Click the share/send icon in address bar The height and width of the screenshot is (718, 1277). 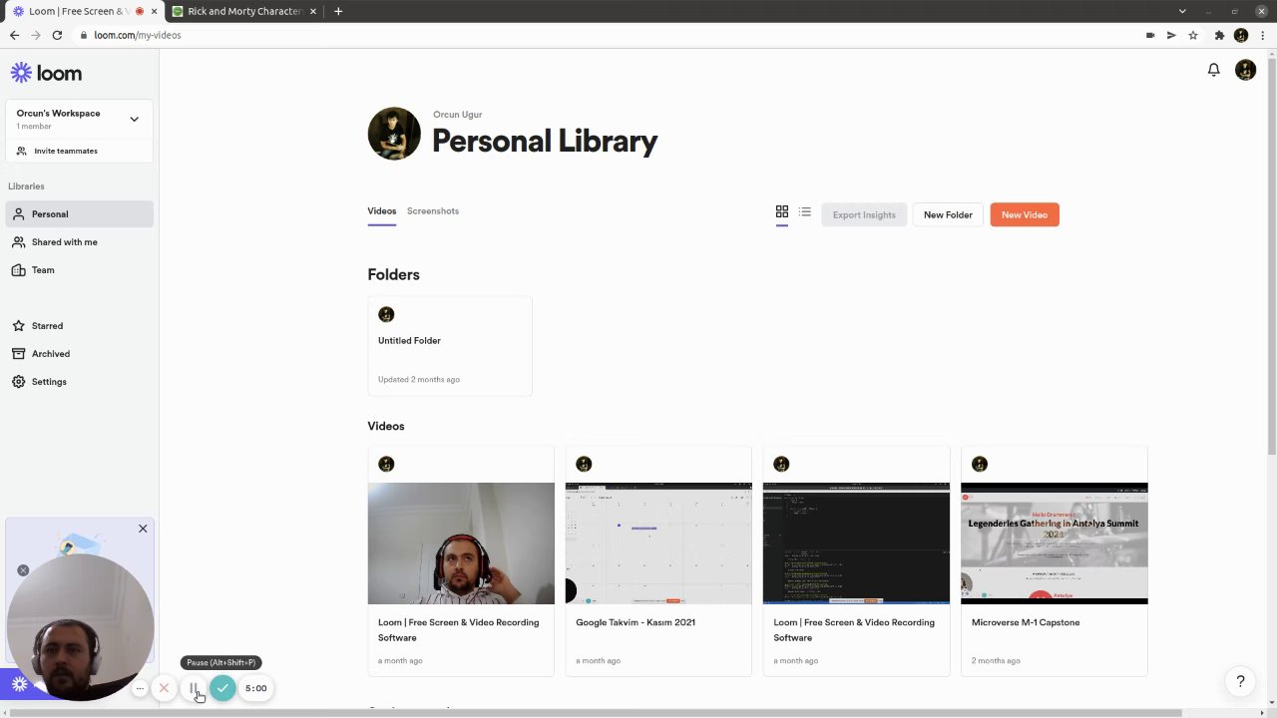pos(1171,35)
